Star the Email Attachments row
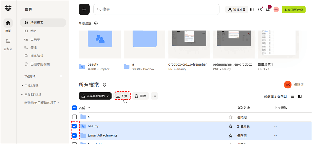This screenshot has height=144, width=312. click(x=230, y=135)
